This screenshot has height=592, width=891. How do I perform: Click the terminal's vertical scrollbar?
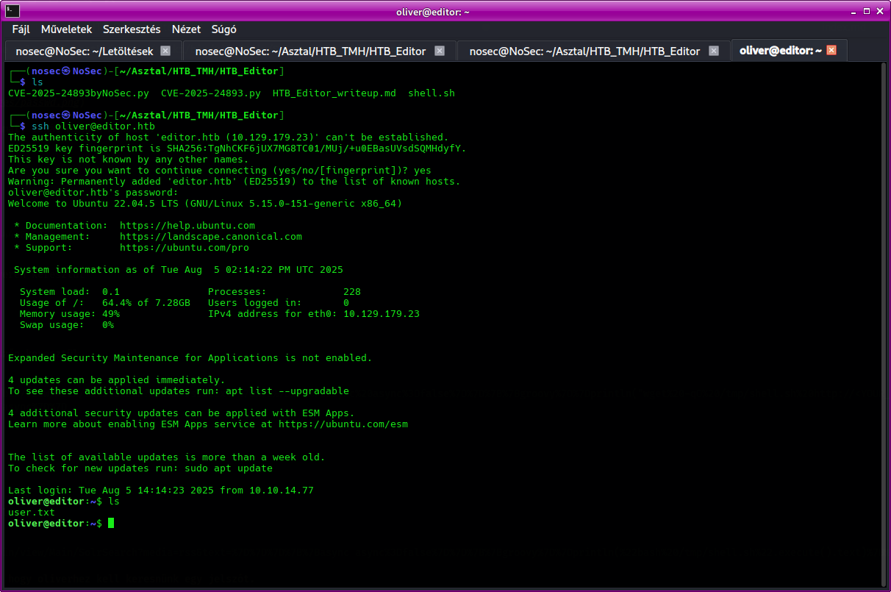[884, 324]
